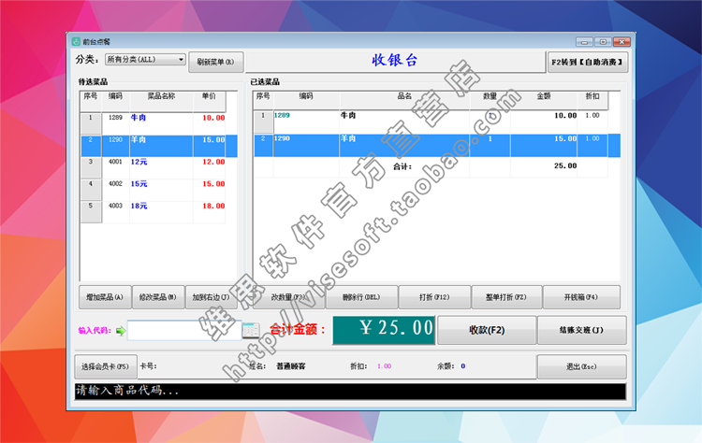
Task: Click the 删除行 (DEL) button
Action: pos(360,297)
